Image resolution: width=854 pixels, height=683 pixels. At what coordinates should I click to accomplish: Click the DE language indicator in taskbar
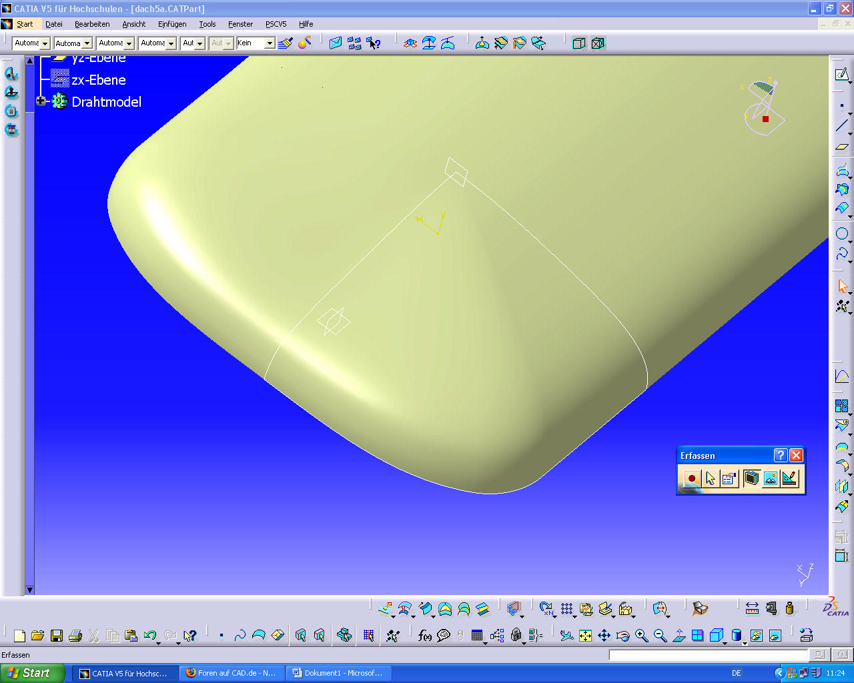click(x=737, y=674)
